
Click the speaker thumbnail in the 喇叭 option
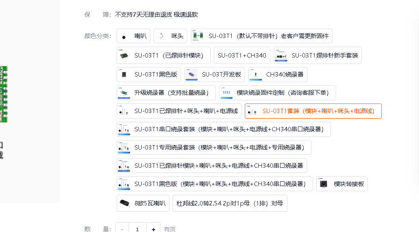pyautogui.click(x=124, y=36)
